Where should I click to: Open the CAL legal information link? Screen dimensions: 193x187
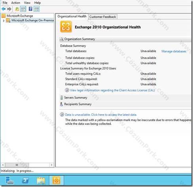pyautogui.click(x=112, y=90)
